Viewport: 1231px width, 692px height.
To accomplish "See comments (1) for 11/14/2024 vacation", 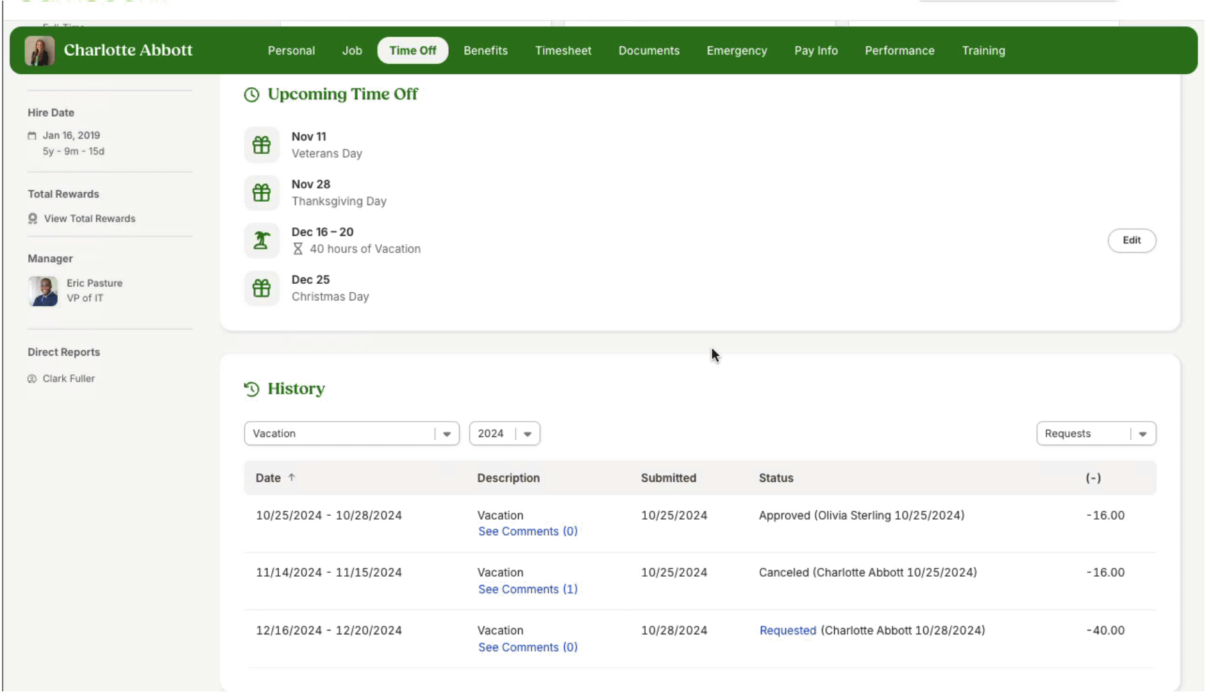I will 528,589.
